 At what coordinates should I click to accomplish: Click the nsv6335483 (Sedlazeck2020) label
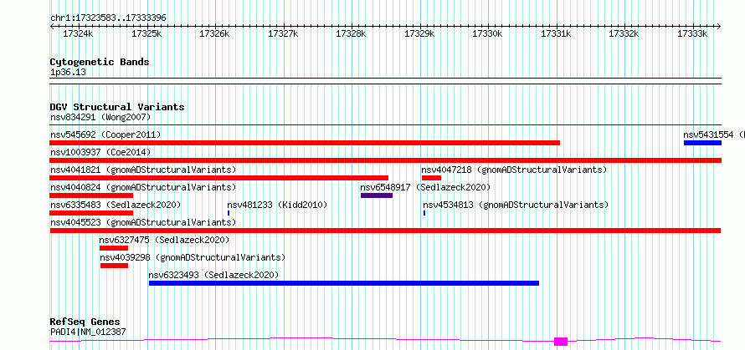coord(116,205)
